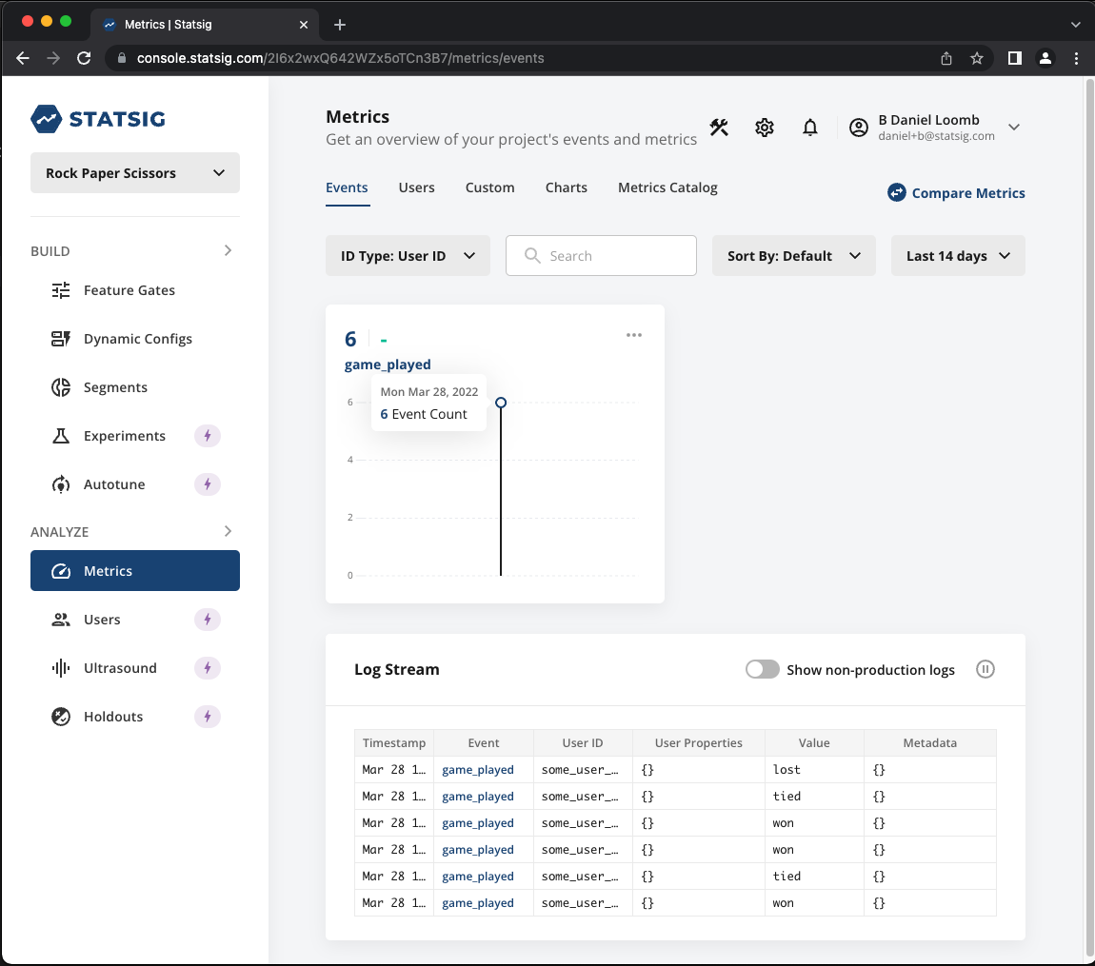
Task: Click the Statsig logo
Action: pyautogui.click(x=98, y=119)
